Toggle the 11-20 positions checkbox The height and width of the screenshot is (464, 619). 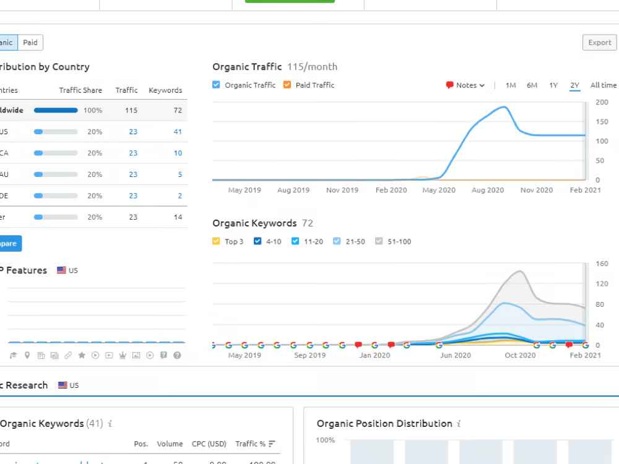[x=295, y=241]
